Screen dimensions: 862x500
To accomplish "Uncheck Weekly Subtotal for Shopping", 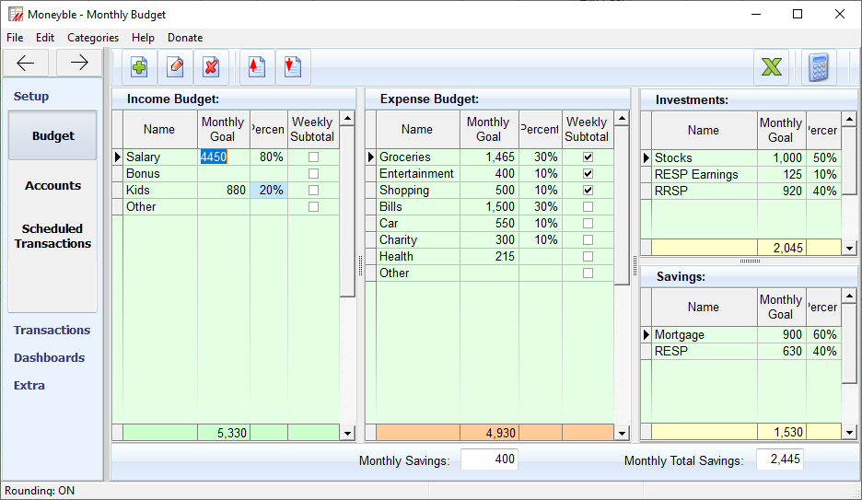I will pos(588,190).
